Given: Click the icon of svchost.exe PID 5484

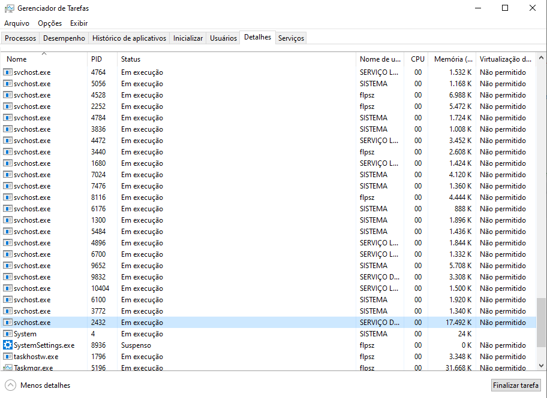Looking at the screenshot, I should click(x=8, y=232).
